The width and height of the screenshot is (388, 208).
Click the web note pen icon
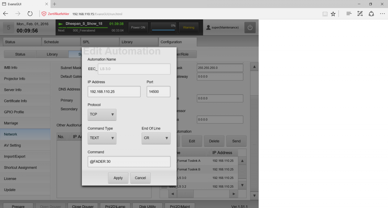click(360, 14)
